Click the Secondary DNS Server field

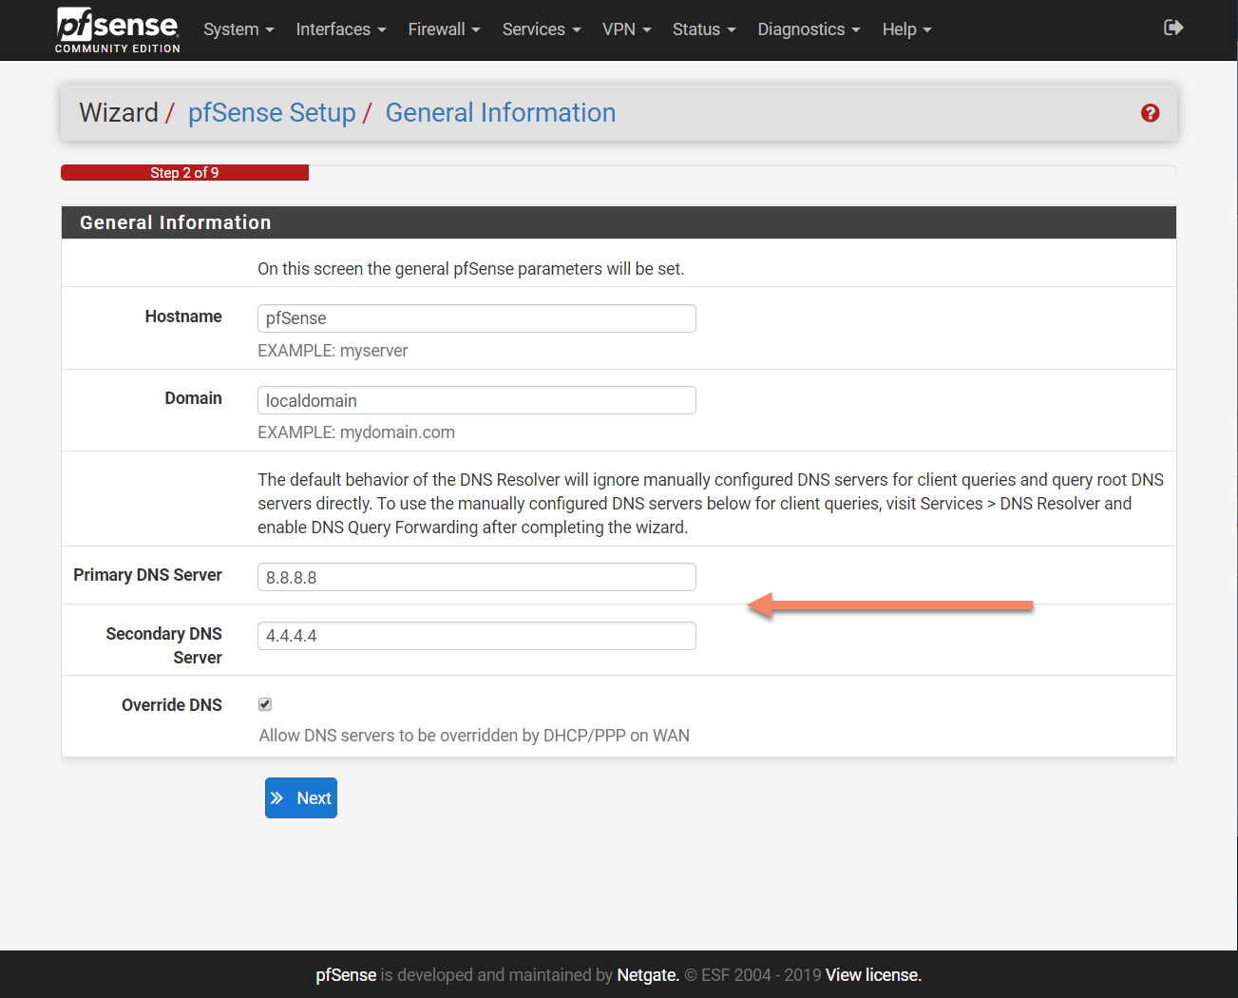(x=477, y=636)
